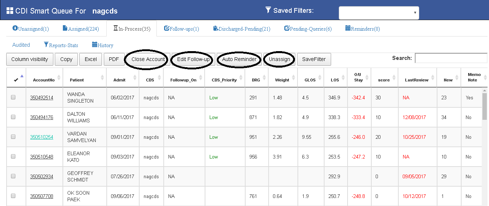Screen dimensions: 489x206
Task: Sort table by the CDS_Priority column
Action: [224, 80]
